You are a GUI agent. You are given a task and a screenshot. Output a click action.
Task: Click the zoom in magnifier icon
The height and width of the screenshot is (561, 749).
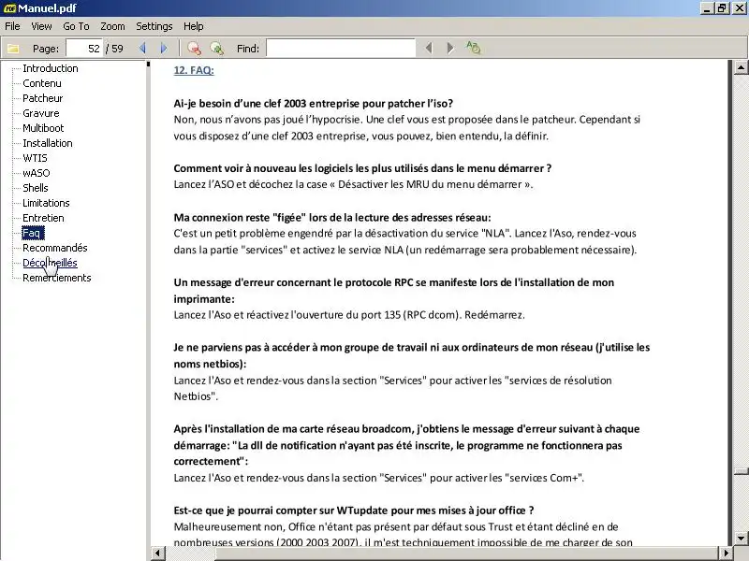tap(217, 49)
